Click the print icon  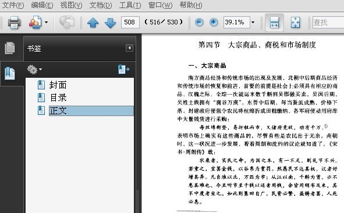point(14,22)
